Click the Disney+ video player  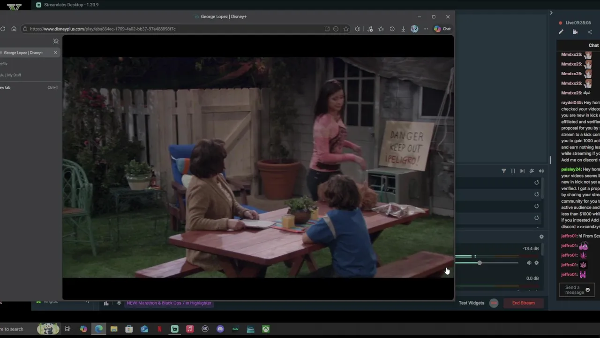[x=258, y=168]
